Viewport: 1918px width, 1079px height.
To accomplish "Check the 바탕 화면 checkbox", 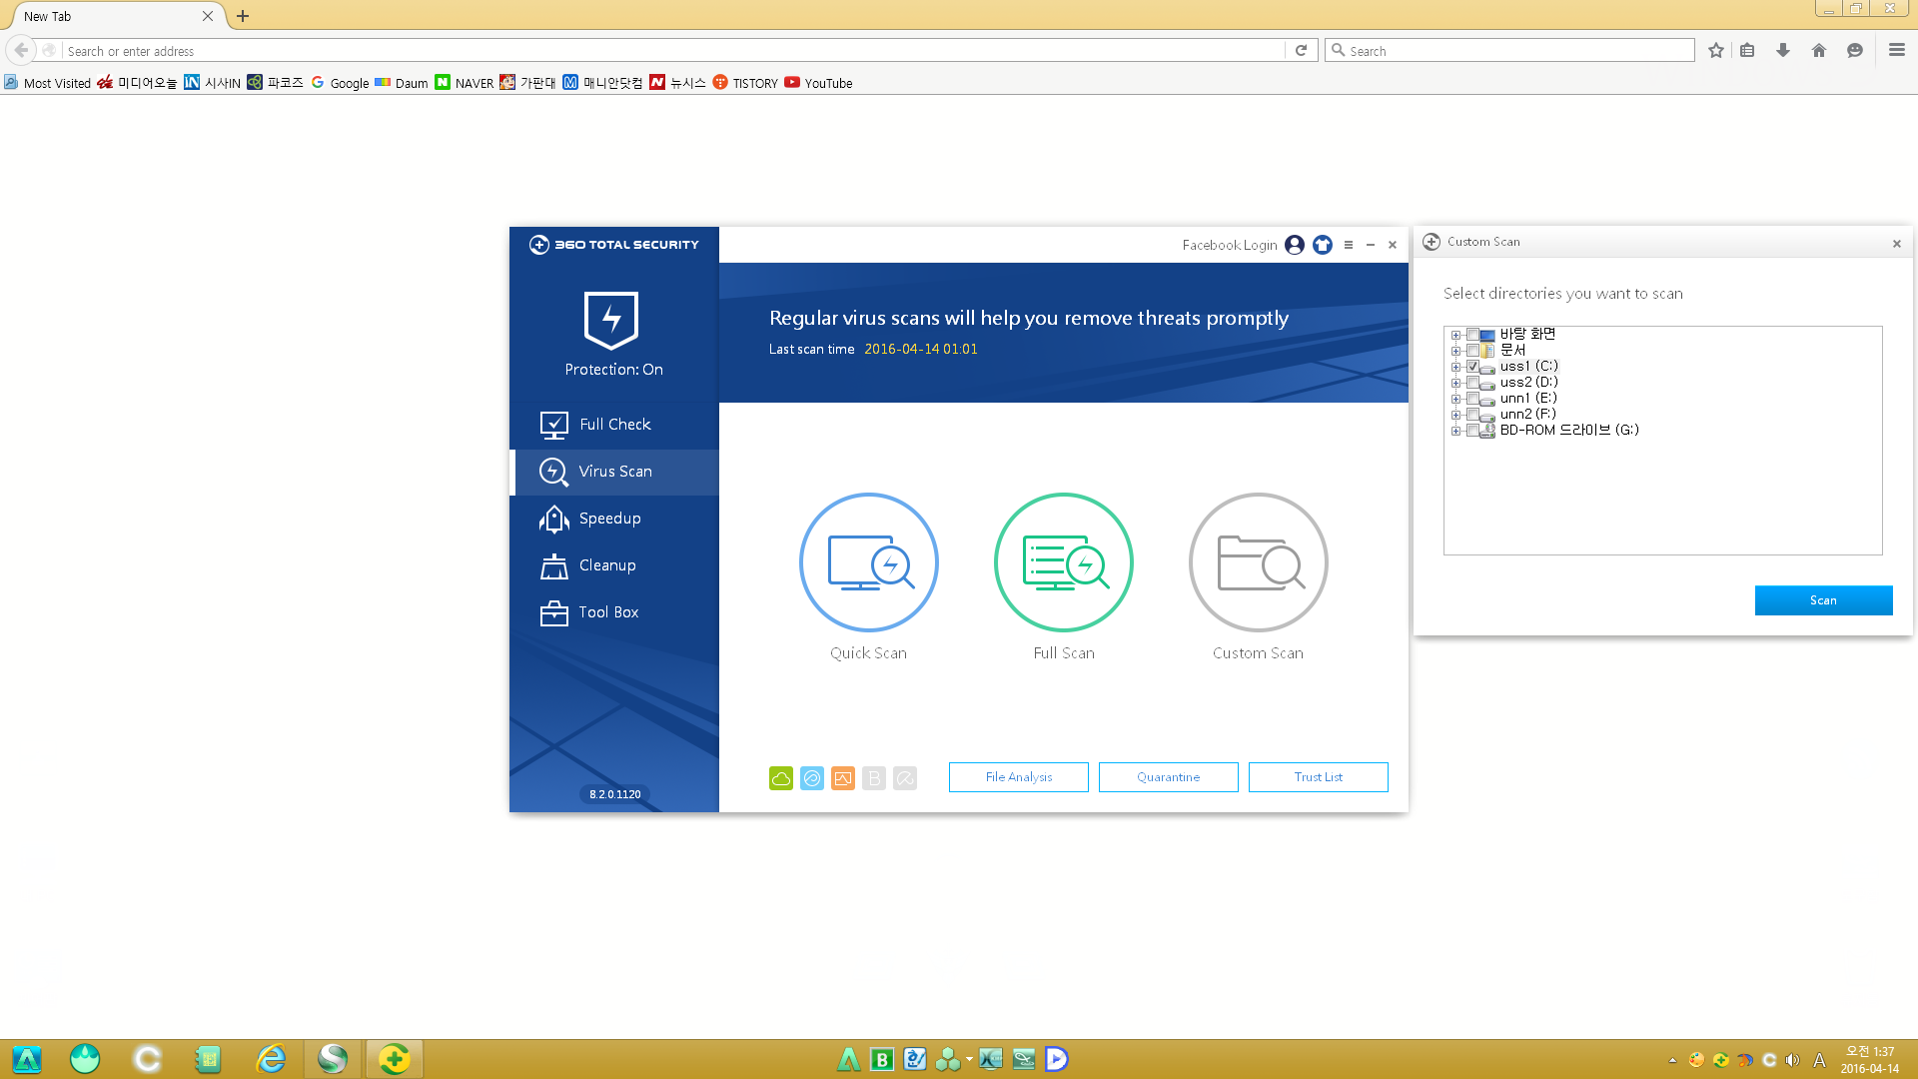I will tap(1472, 335).
